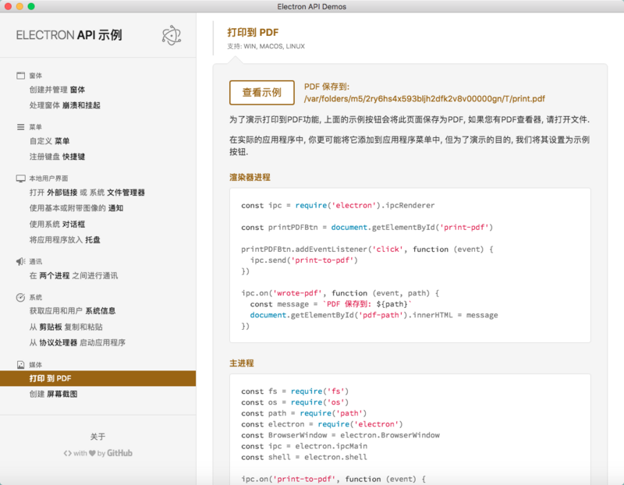
Task: Click the 系统 category heading
Action: click(35, 297)
